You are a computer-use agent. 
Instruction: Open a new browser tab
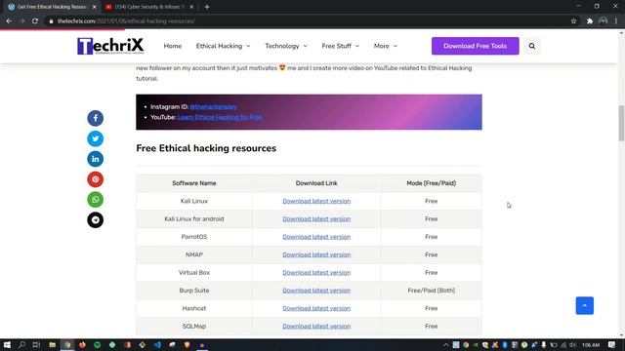click(207, 7)
